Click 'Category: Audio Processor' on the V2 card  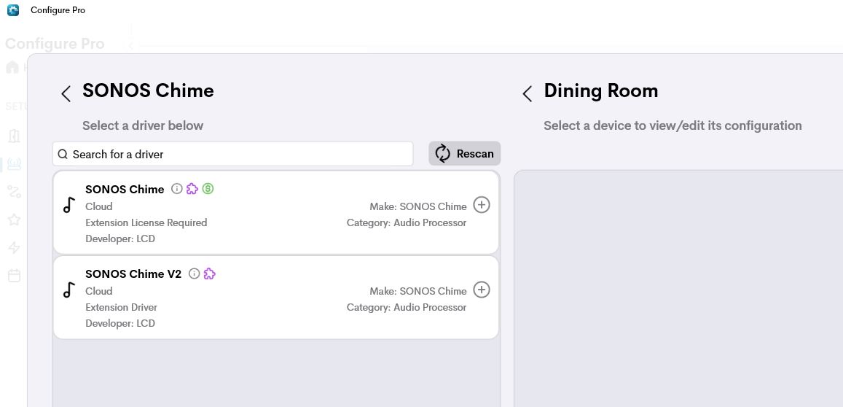[x=407, y=307]
